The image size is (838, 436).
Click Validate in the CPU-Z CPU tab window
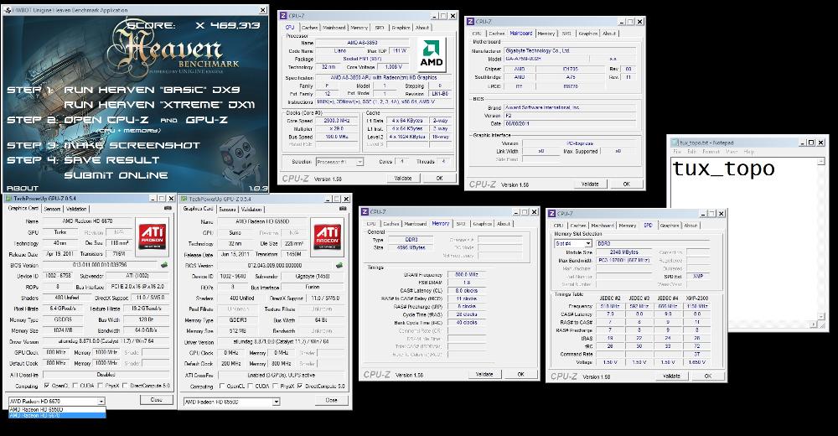[x=403, y=178]
